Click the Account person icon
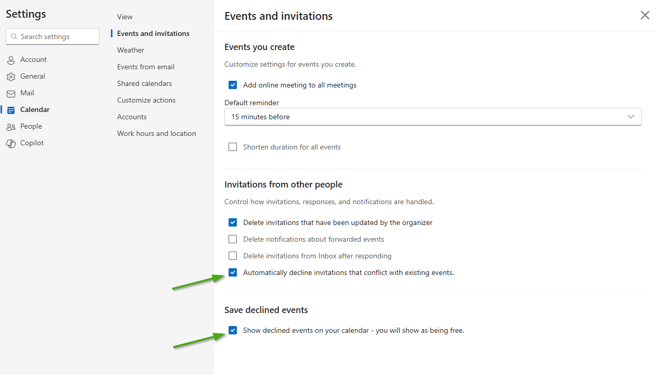Screen dimensions: 656x375 point(11,60)
